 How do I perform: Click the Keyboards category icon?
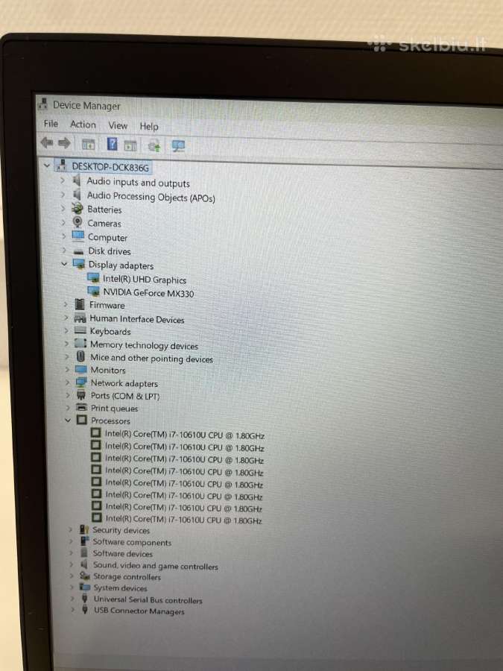(x=80, y=330)
